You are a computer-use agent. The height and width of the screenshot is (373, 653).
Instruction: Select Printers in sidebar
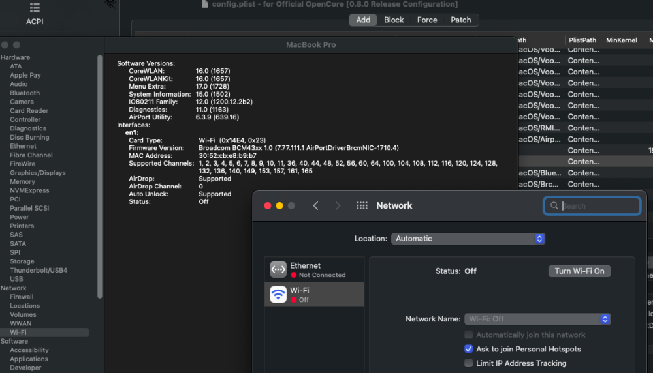22,226
